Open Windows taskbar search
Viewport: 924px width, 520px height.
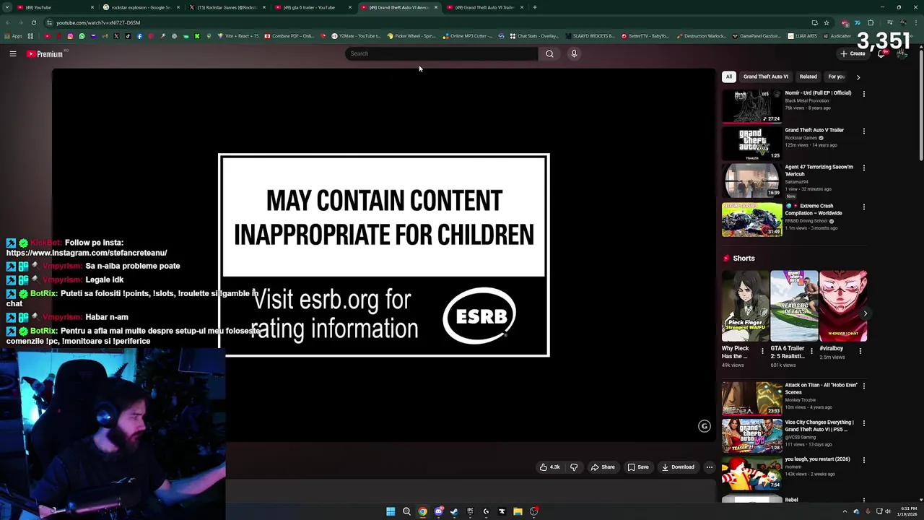[406, 511]
